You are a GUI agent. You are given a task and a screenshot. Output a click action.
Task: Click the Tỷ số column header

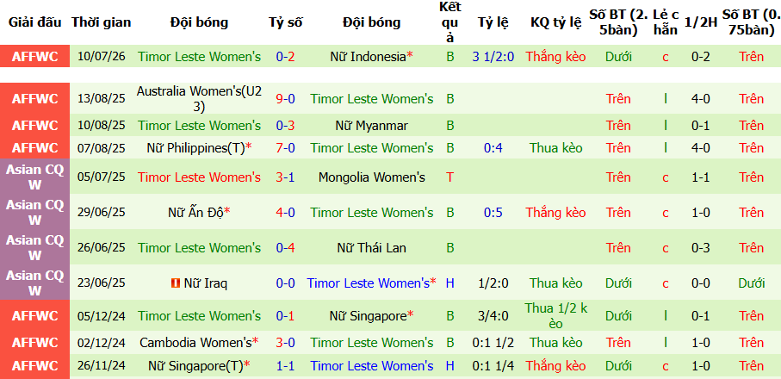click(x=285, y=22)
